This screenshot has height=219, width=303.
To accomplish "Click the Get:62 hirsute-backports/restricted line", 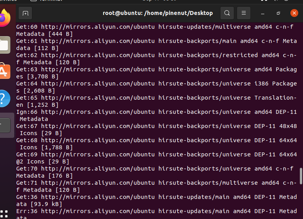I will click(x=156, y=55).
